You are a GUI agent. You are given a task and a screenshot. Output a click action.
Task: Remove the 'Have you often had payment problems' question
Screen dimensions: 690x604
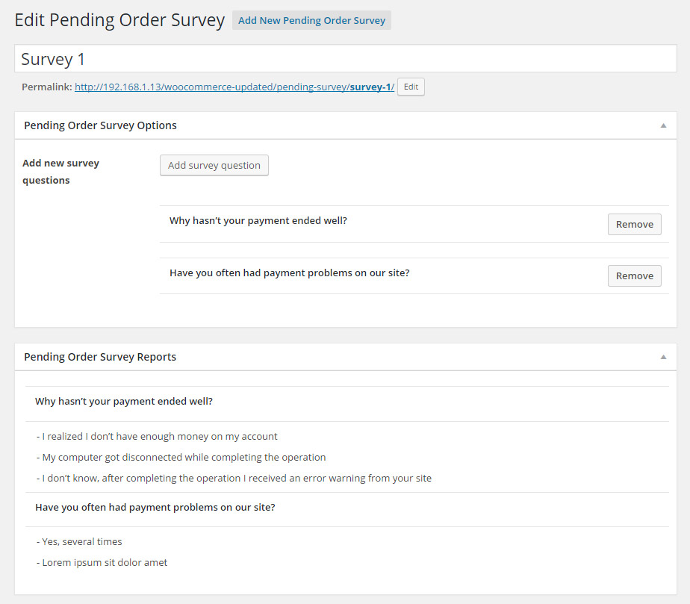tap(634, 275)
